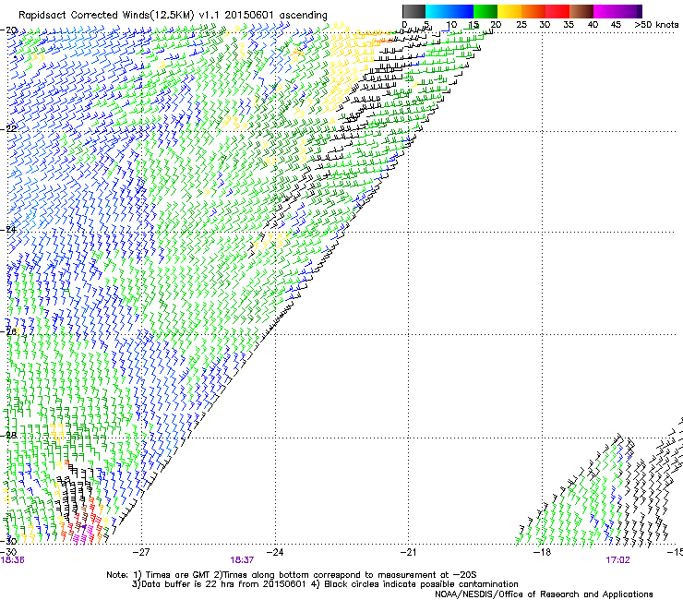Click the cyan 5-10 knots color segment
This screenshot has height=600, width=683.
tap(437, 11)
